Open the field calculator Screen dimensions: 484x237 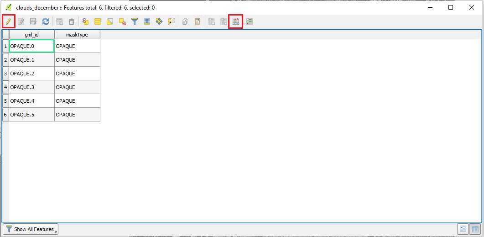click(235, 21)
